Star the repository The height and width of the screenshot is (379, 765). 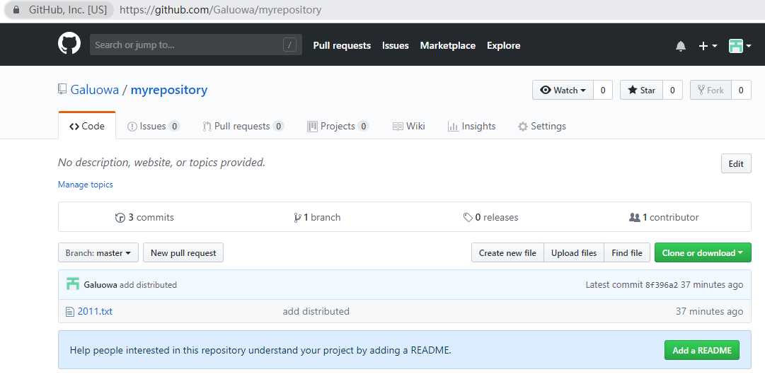pos(642,91)
